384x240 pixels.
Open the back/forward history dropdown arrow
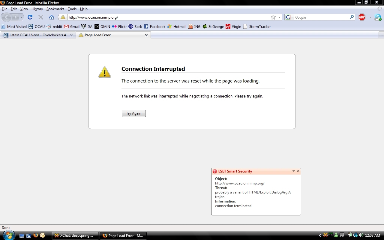click(21, 17)
